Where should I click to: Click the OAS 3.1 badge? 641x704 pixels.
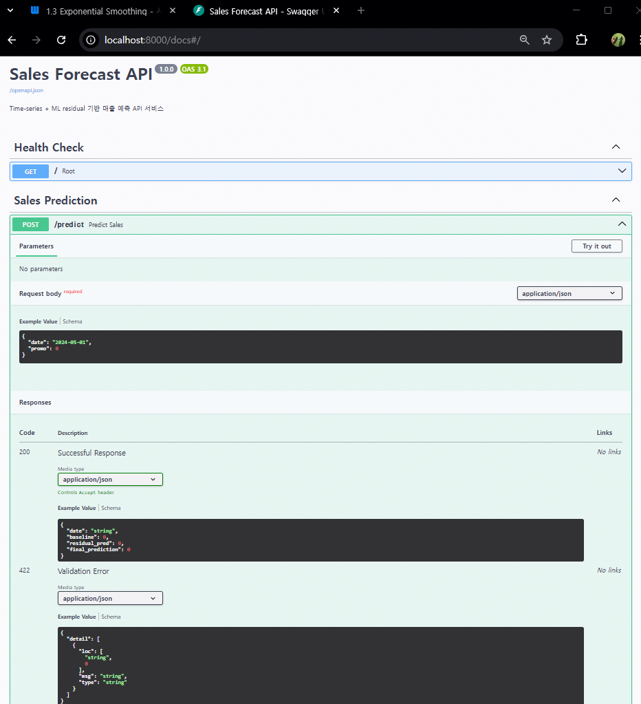(194, 69)
